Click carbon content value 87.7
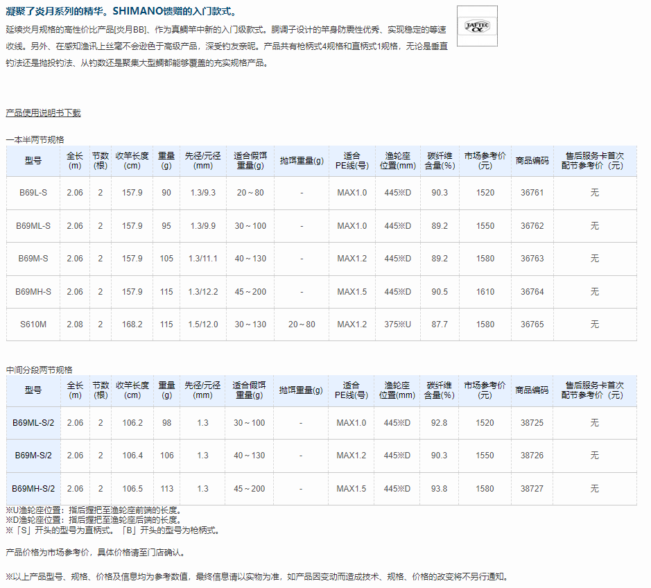The width and height of the screenshot is (651, 588). 440,325
